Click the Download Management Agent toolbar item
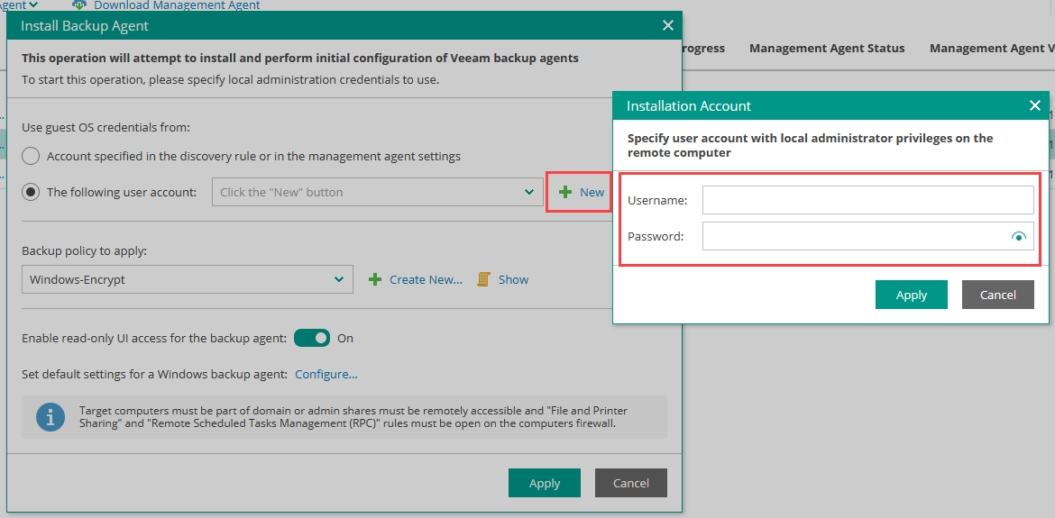 tap(177, 5)
